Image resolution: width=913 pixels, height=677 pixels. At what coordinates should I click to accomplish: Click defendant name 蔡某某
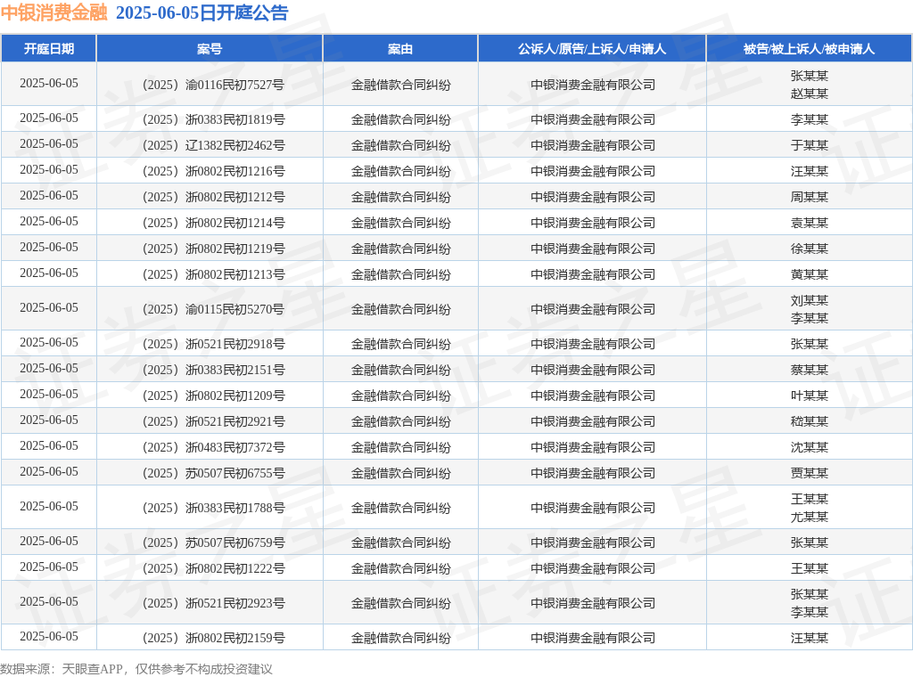pos(810,370)
